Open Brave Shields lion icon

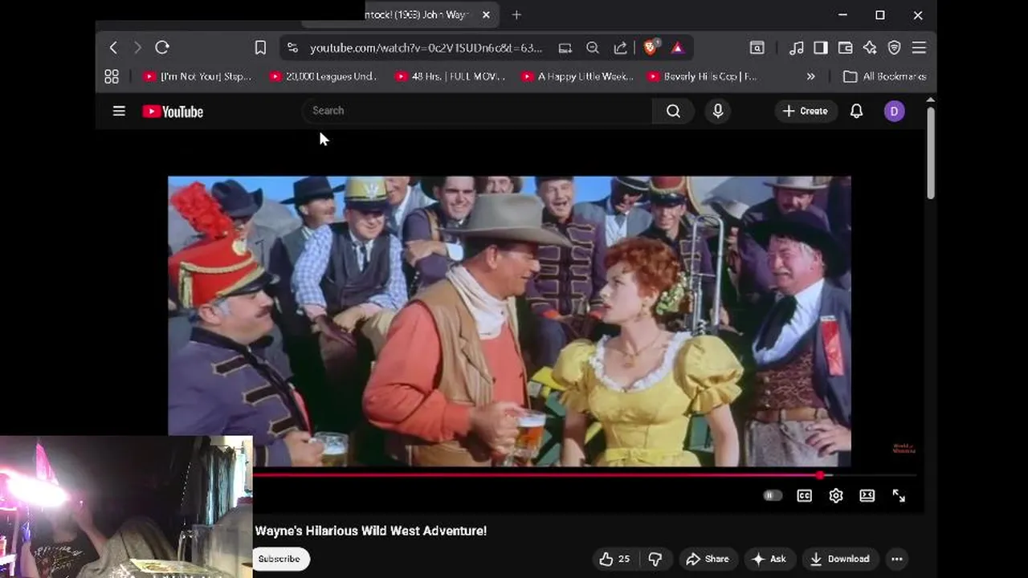(651, 47)
